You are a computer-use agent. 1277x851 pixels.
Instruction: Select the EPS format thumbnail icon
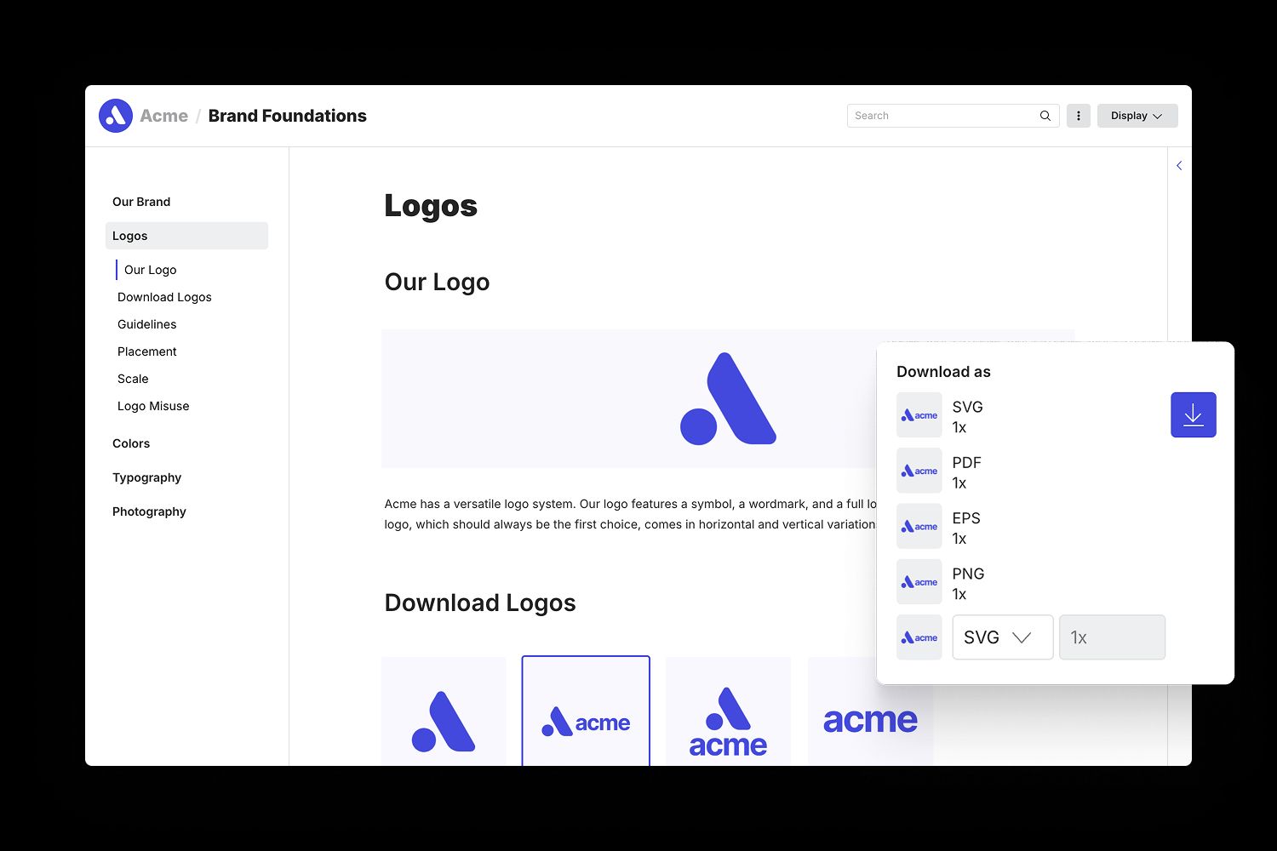pyautogui.click(x=919, y=526)
